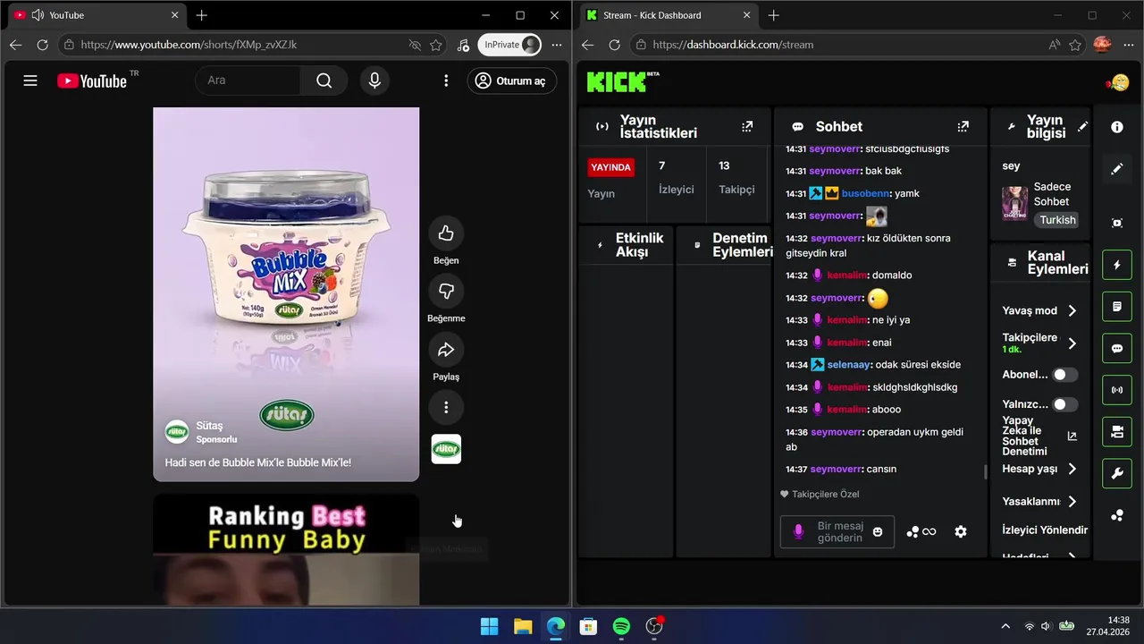Open File Explorer from the taskbar

click(x=523, y=626)
